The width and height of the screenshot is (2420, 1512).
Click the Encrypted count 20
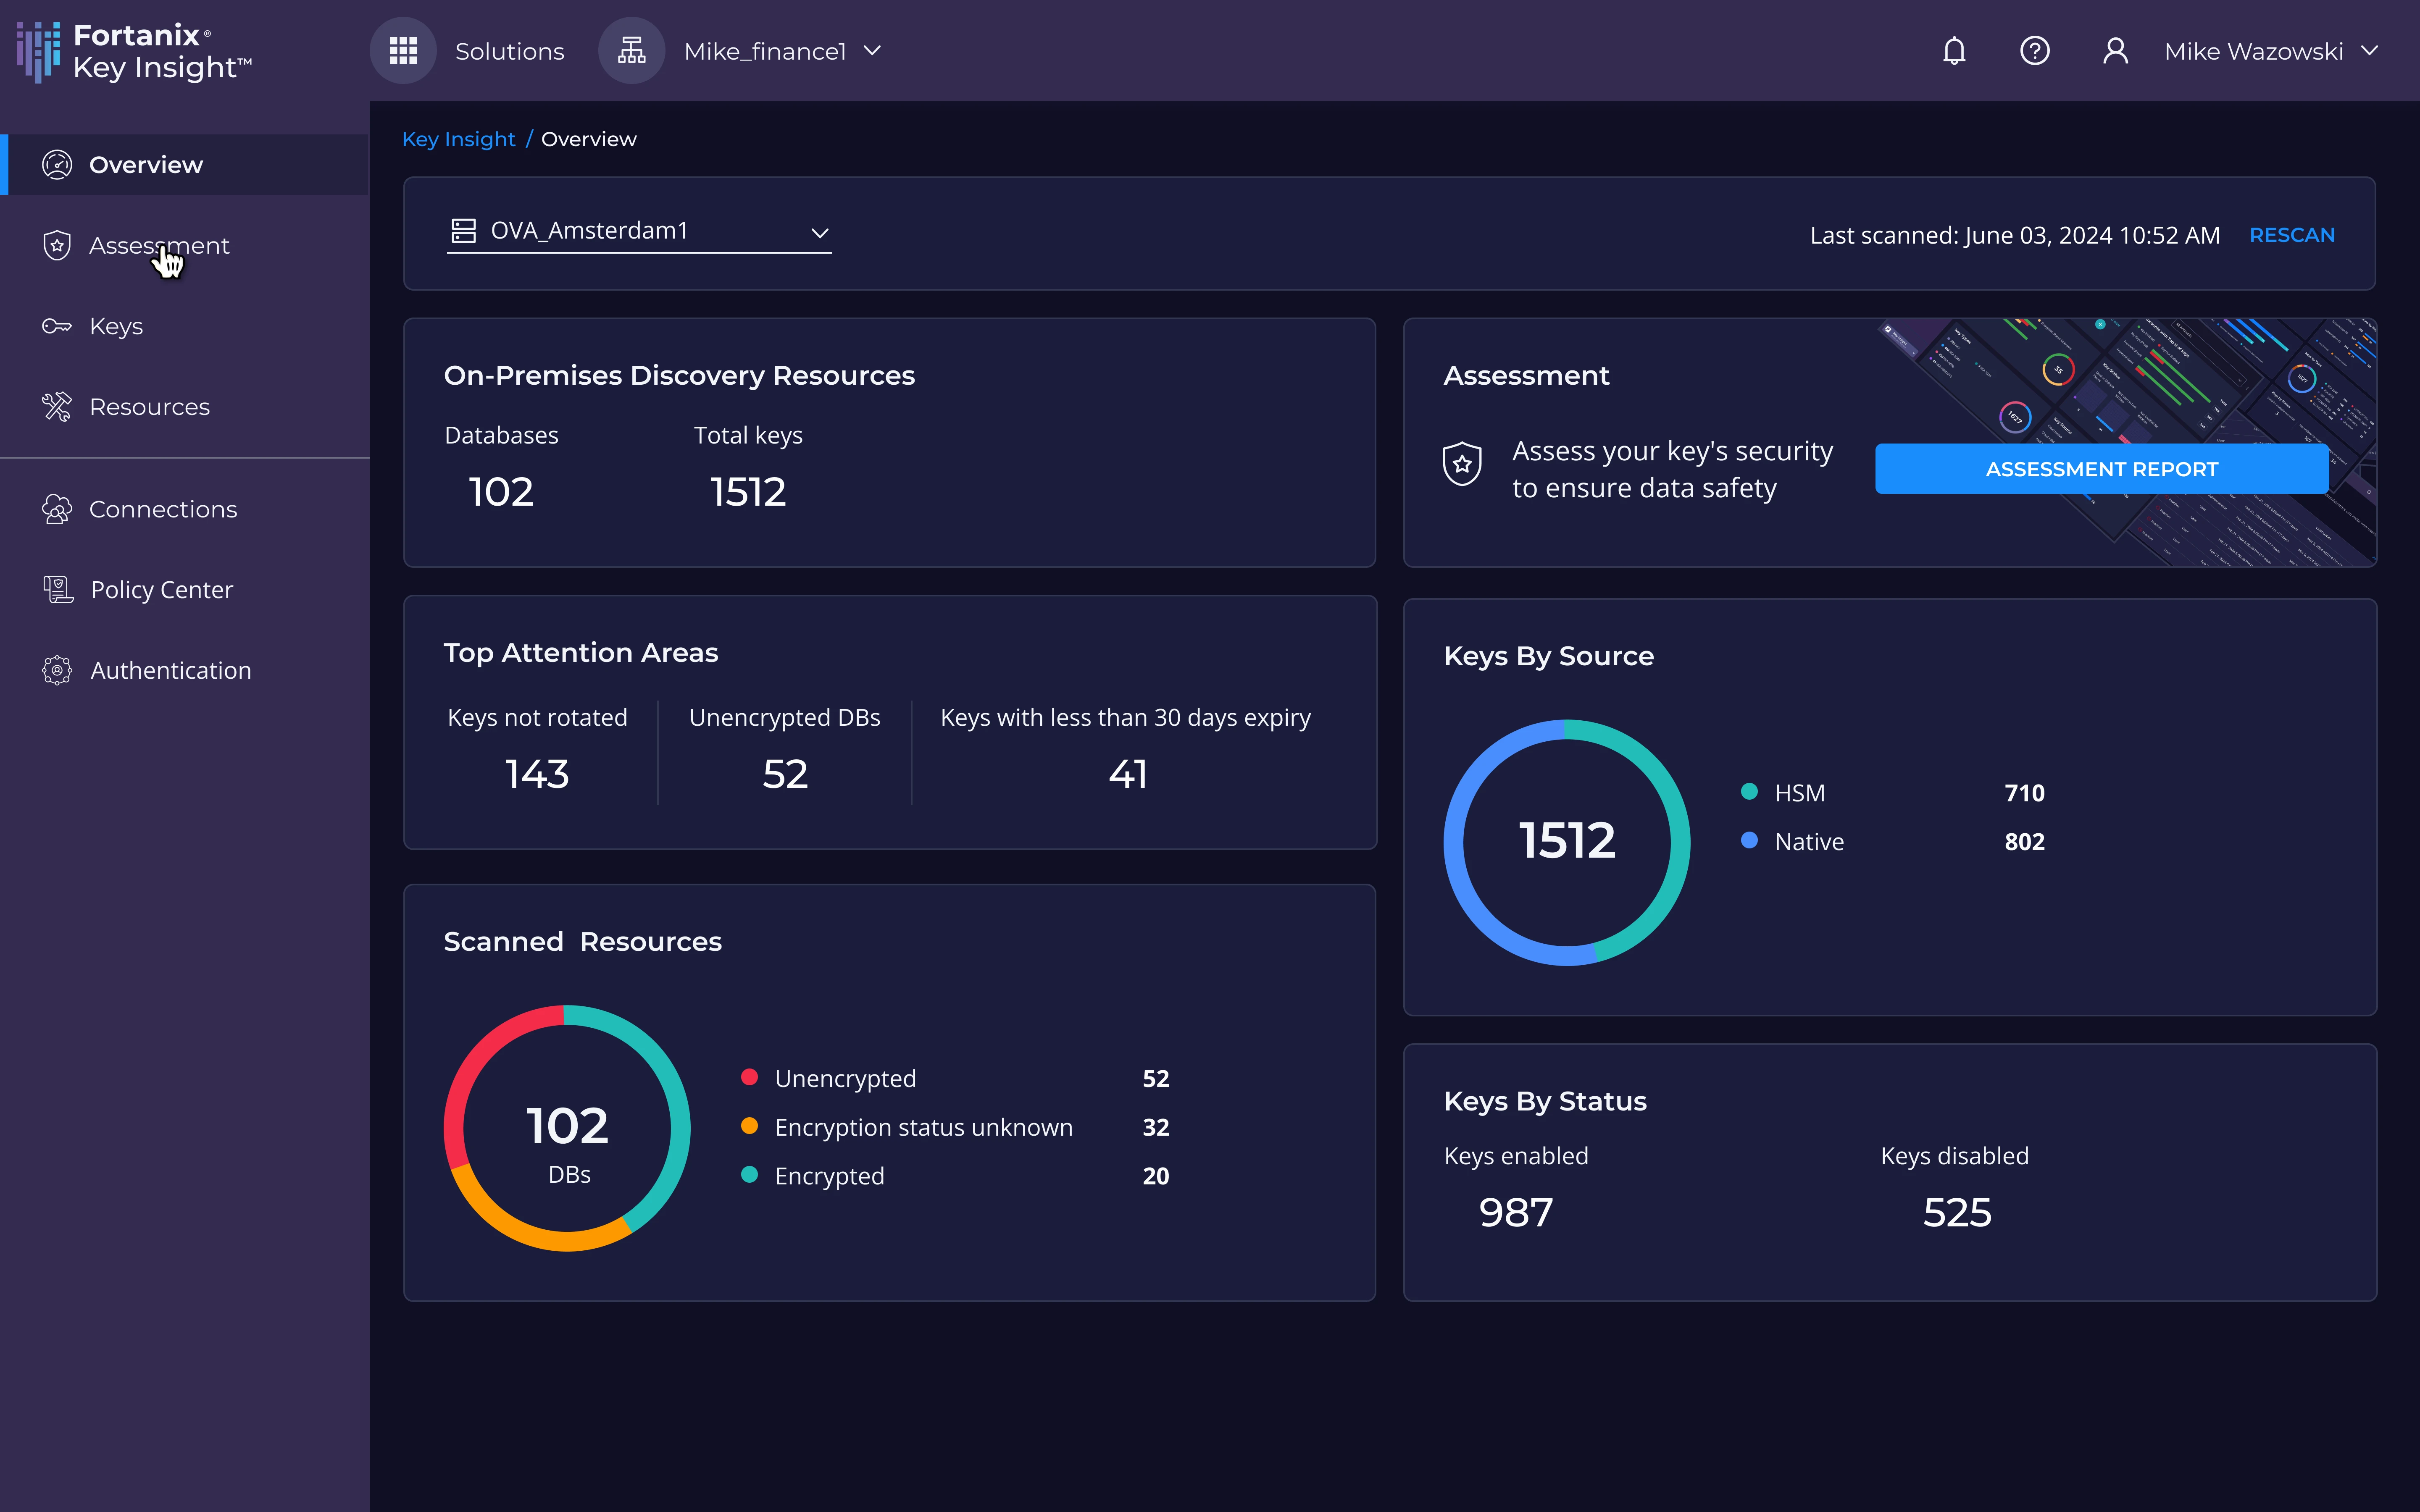click(1156, 1176)
